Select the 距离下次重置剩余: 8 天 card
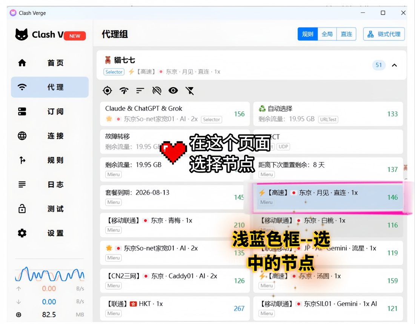The width and height of the screenshot is (415, 324). pyautogui.click(x=328, y=169)
